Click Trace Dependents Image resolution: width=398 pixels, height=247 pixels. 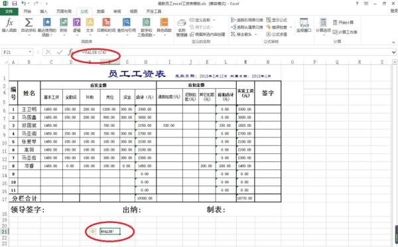point(247,27)
